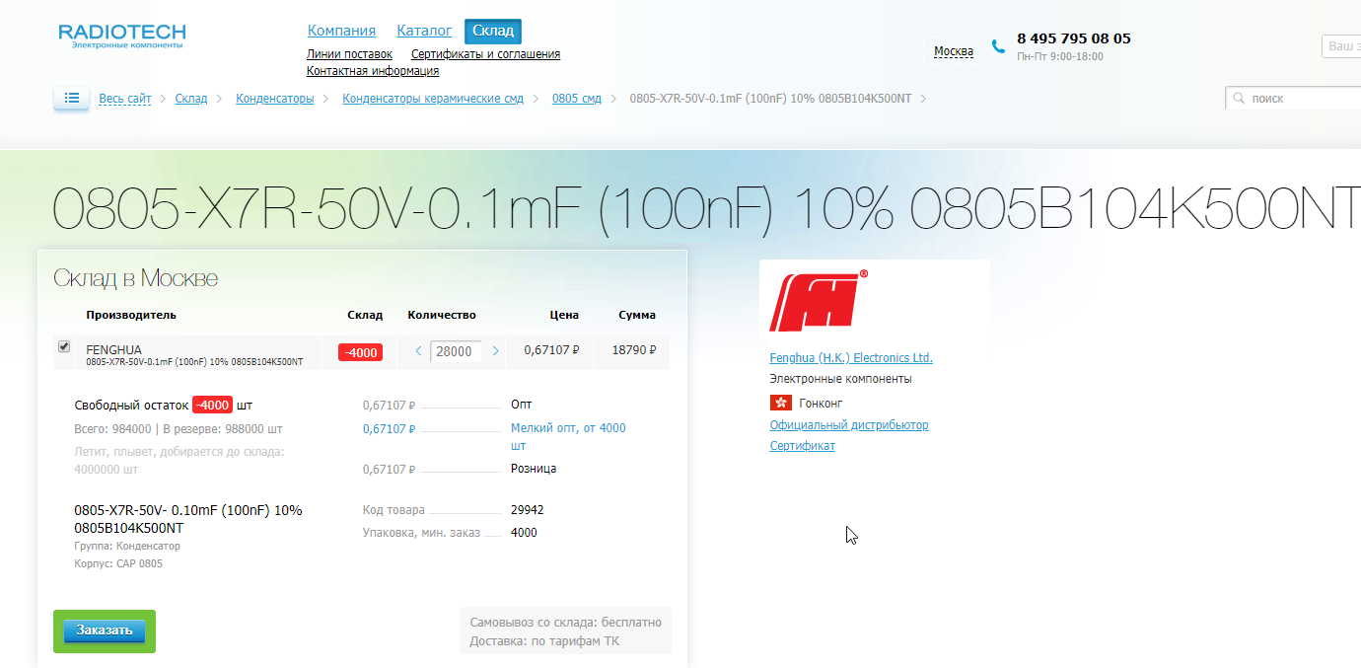The image size is (1361, 668).
Task: Open the site list menu icon
Action: [x=71, y=98]
